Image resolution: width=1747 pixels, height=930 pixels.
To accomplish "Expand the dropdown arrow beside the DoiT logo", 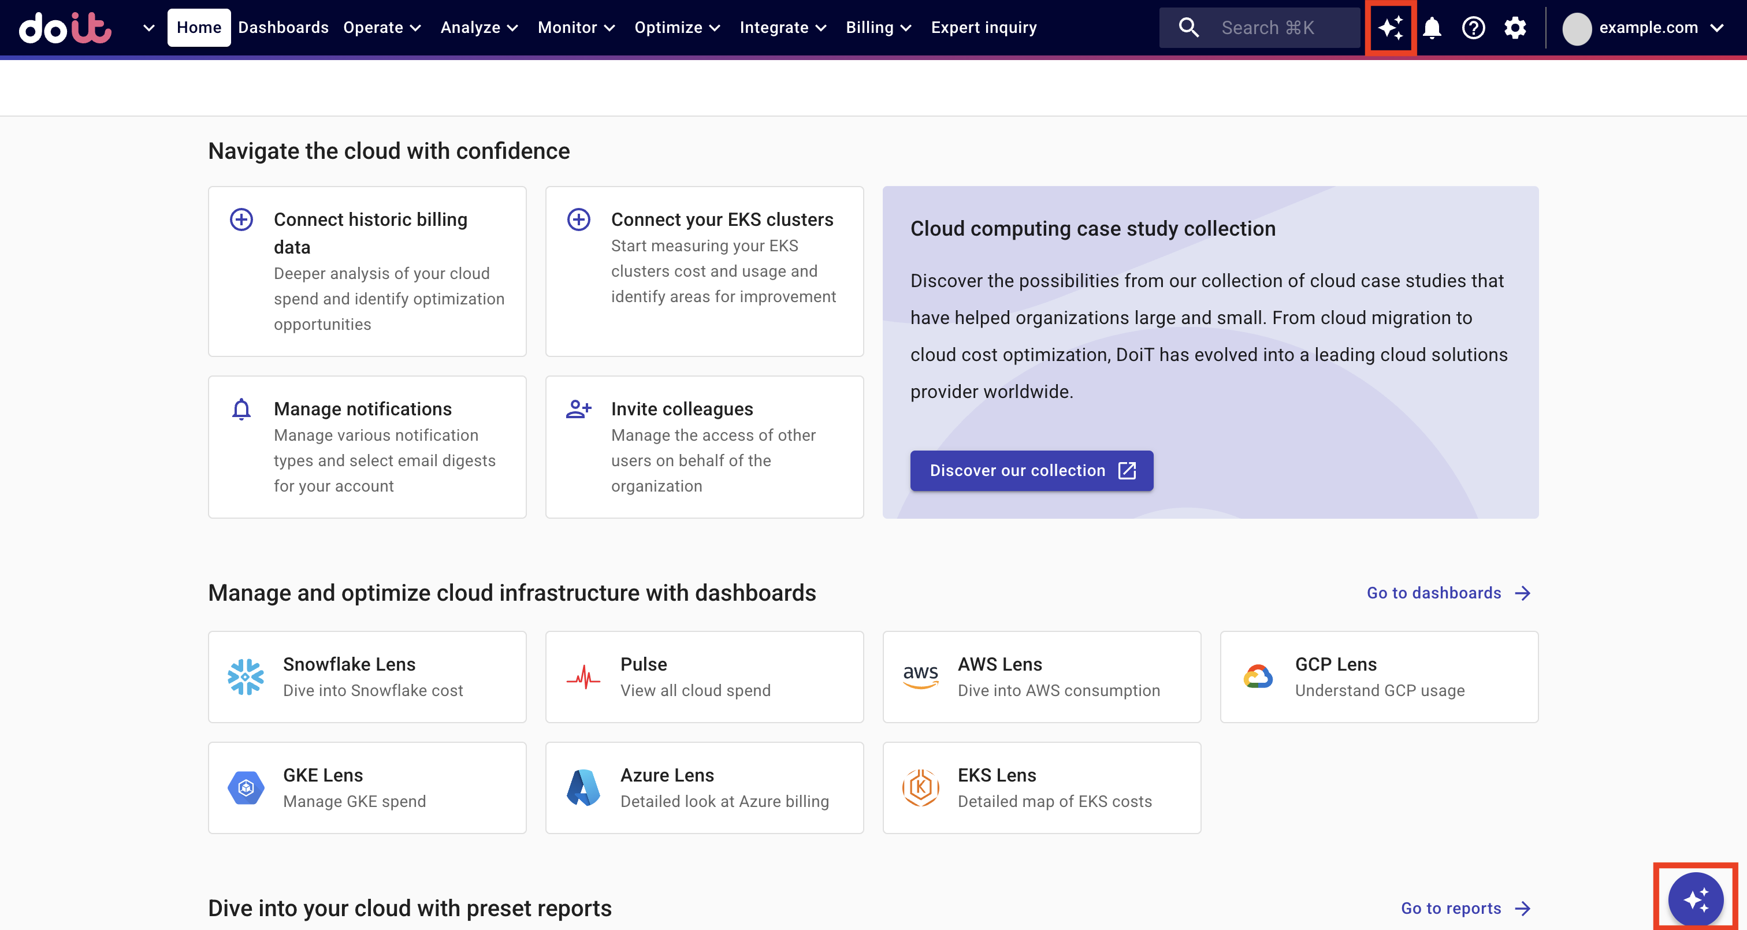I will (x=148, y=28).
